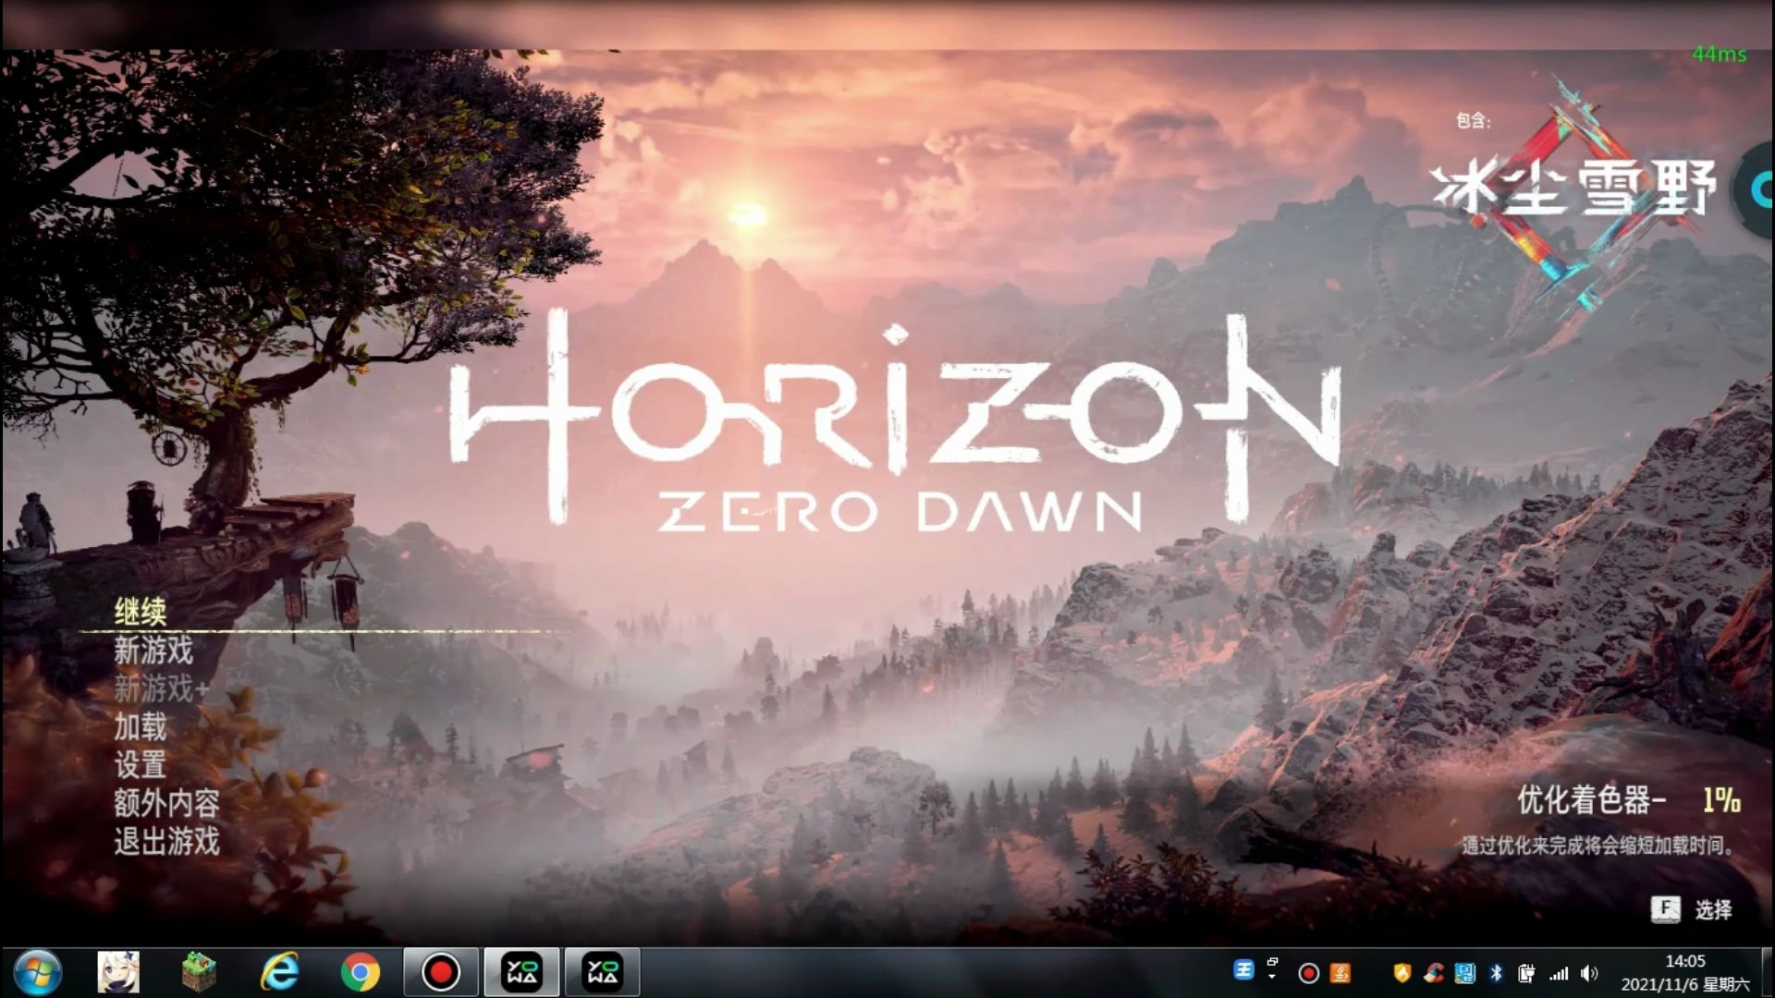Switch to first Horizon Zero Dawn taskbar window
Image resolution: width=1775 pixels, height=998 pixels.
[x=521, y=972]
